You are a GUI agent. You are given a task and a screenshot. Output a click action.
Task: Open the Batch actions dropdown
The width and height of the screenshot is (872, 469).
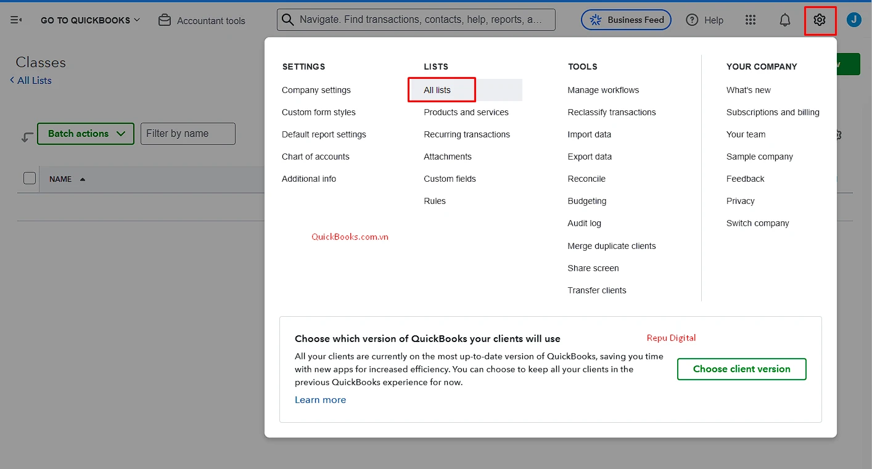tap(85, 134)
